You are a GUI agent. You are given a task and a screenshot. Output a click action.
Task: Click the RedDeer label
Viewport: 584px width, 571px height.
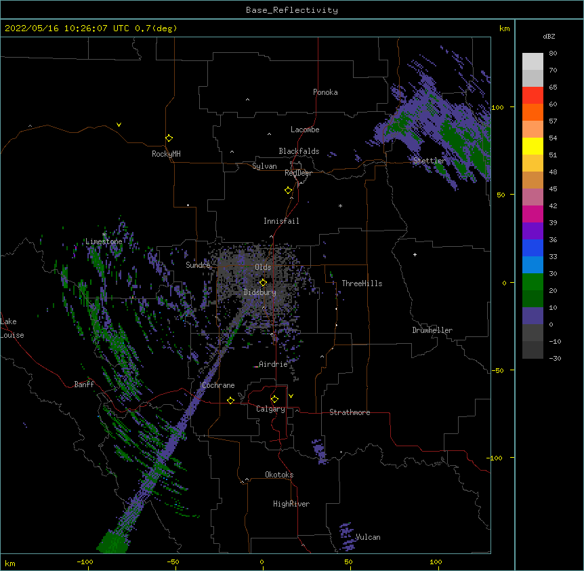pos(298,173)
